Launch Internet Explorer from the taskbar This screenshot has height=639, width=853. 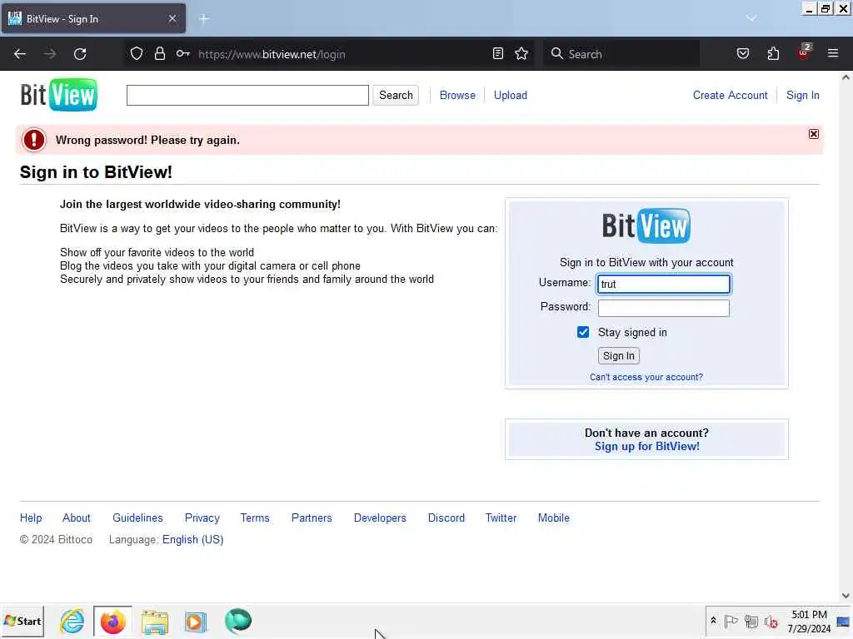72,621
